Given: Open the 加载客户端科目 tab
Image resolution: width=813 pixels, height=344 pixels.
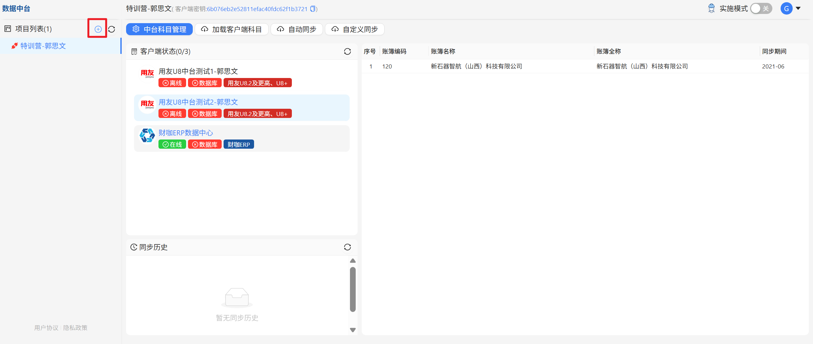Looking at the screenshot, I should pos(232,29).
